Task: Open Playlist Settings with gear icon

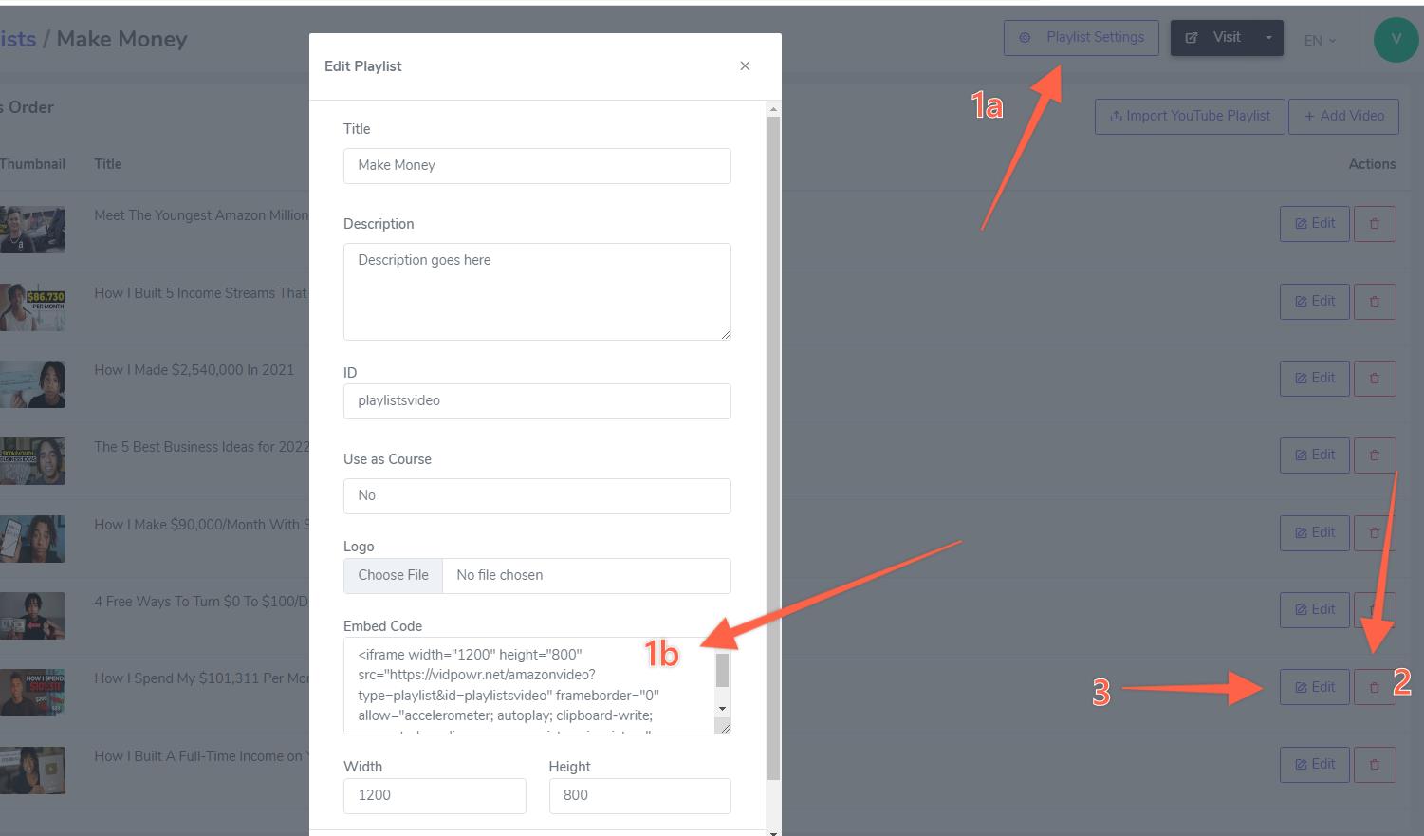Action: (1081, 38)
